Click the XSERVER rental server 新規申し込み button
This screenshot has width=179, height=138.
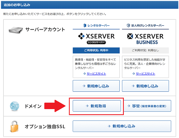96,86
